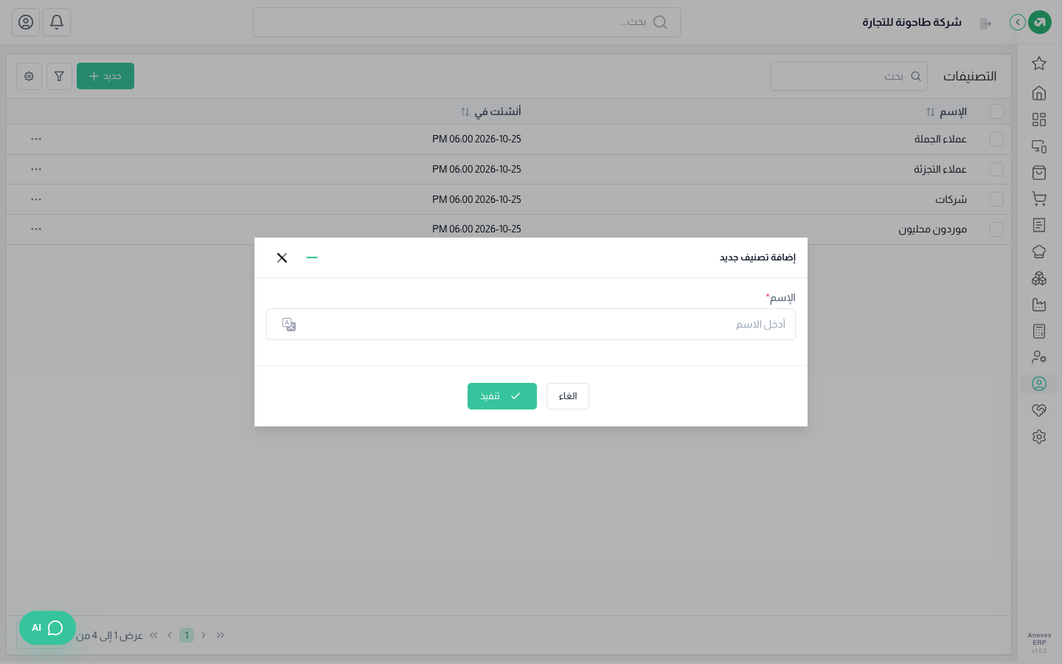Open the AI chat assistant

click(x=47, y=628)
